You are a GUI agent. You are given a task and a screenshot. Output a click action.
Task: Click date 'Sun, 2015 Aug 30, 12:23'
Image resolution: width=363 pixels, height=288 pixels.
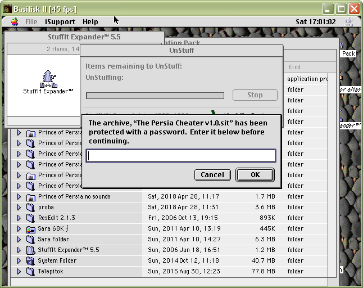[184, 271]
